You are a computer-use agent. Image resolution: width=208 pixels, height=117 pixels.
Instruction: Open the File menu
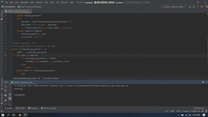[6, 2]
